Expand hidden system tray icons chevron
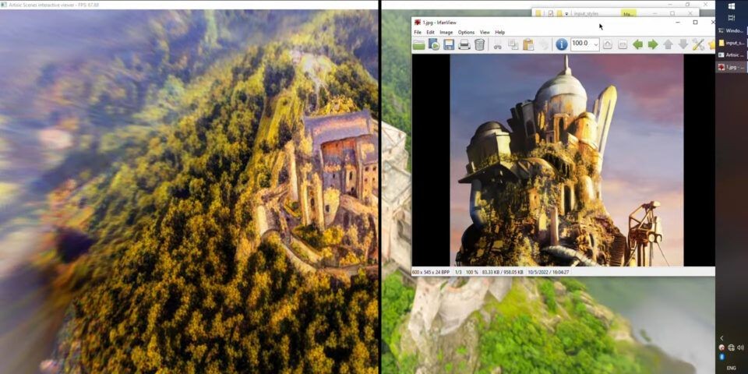748x374 pixels. click(722, 337)
